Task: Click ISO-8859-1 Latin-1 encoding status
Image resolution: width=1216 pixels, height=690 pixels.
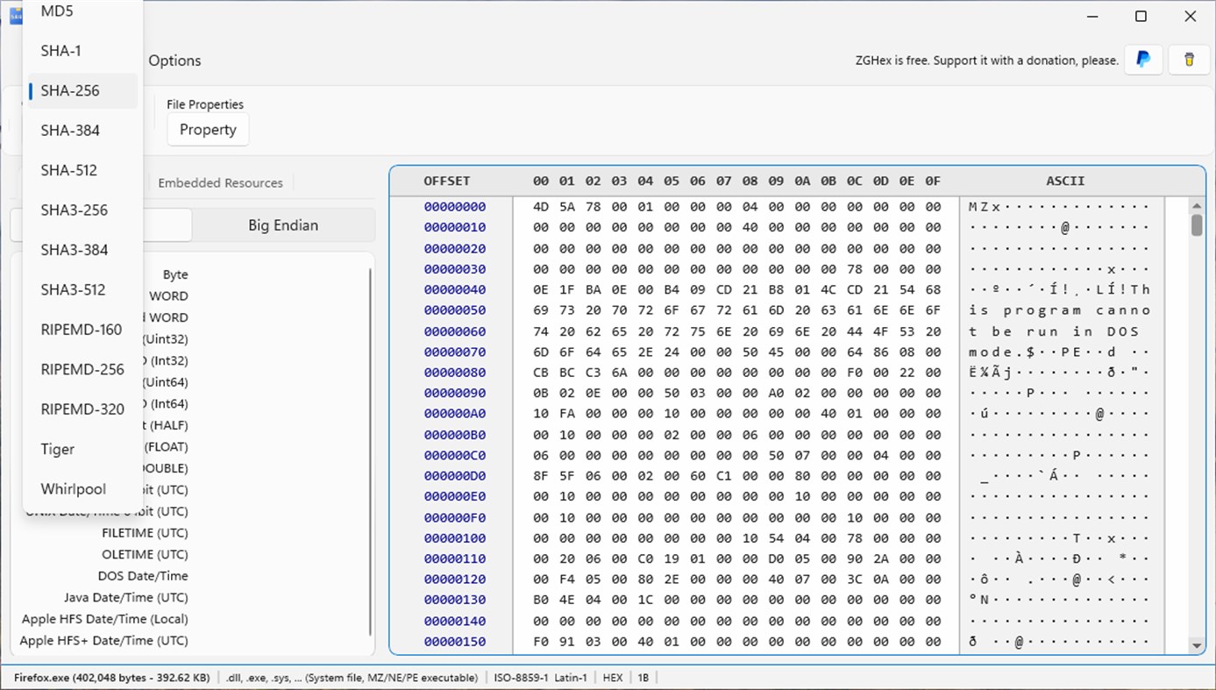Action: (540, 678)
